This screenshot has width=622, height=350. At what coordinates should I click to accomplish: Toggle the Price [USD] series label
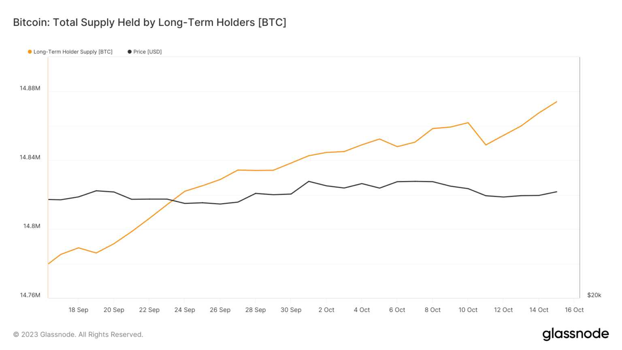147,52
